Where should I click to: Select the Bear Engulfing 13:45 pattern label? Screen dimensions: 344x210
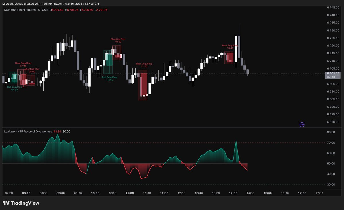coord(230,47)
